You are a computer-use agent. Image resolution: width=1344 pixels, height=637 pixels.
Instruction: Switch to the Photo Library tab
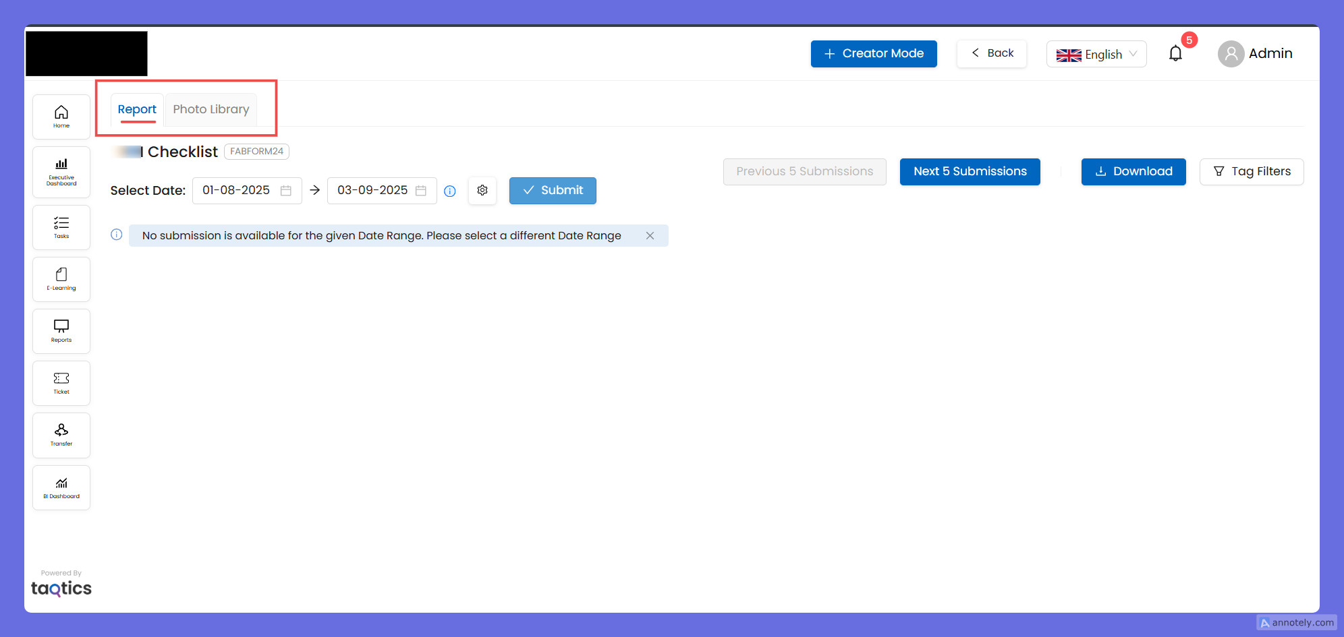211,109
